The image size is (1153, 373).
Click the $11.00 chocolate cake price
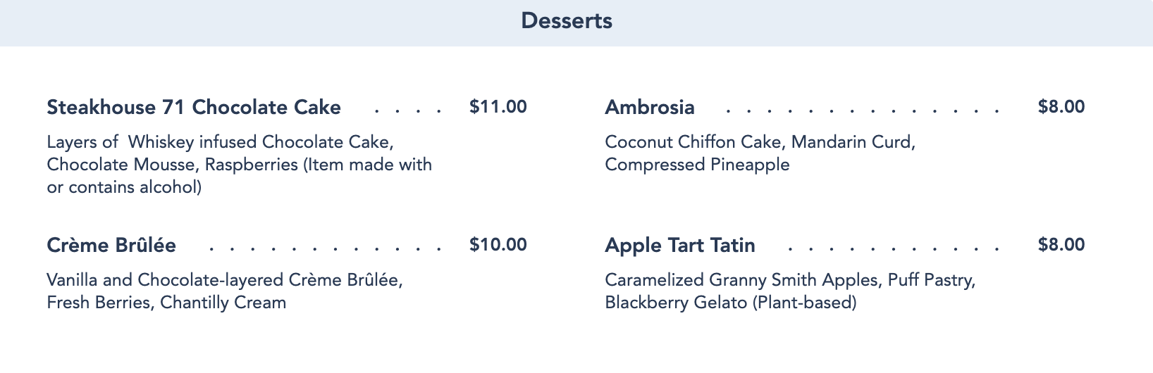point(498,107)
